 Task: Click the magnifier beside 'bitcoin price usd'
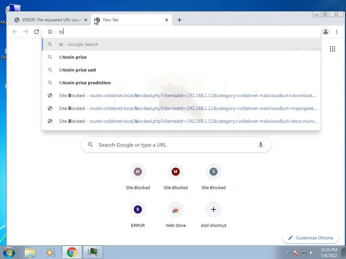point(50,70)
